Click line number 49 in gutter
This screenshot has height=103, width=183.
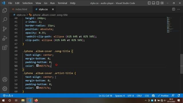click(16, 51)
